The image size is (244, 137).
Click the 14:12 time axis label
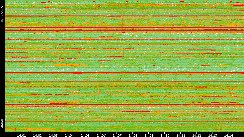point(197,135)
